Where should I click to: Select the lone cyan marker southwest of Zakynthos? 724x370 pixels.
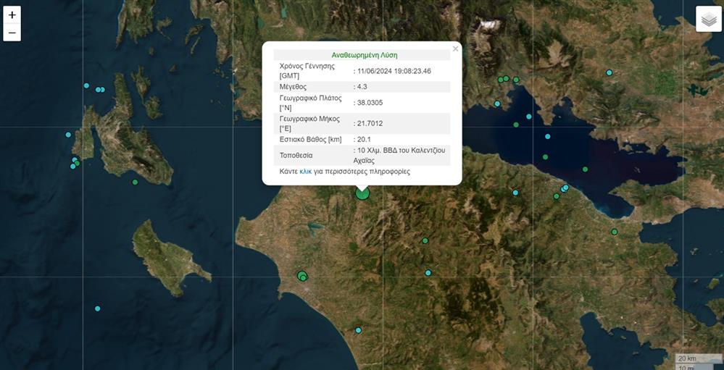(97, 308)
